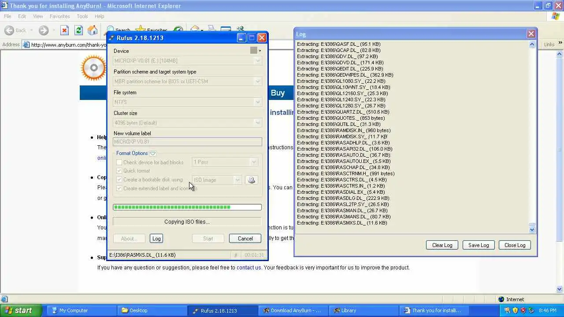Click the Links toolbar label in IE
The image size is (564, 317).
point(549,44)
